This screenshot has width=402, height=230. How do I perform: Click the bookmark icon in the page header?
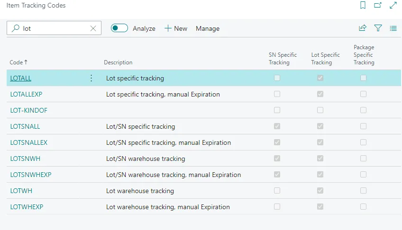pyautogui.click(x=363, y=6)
